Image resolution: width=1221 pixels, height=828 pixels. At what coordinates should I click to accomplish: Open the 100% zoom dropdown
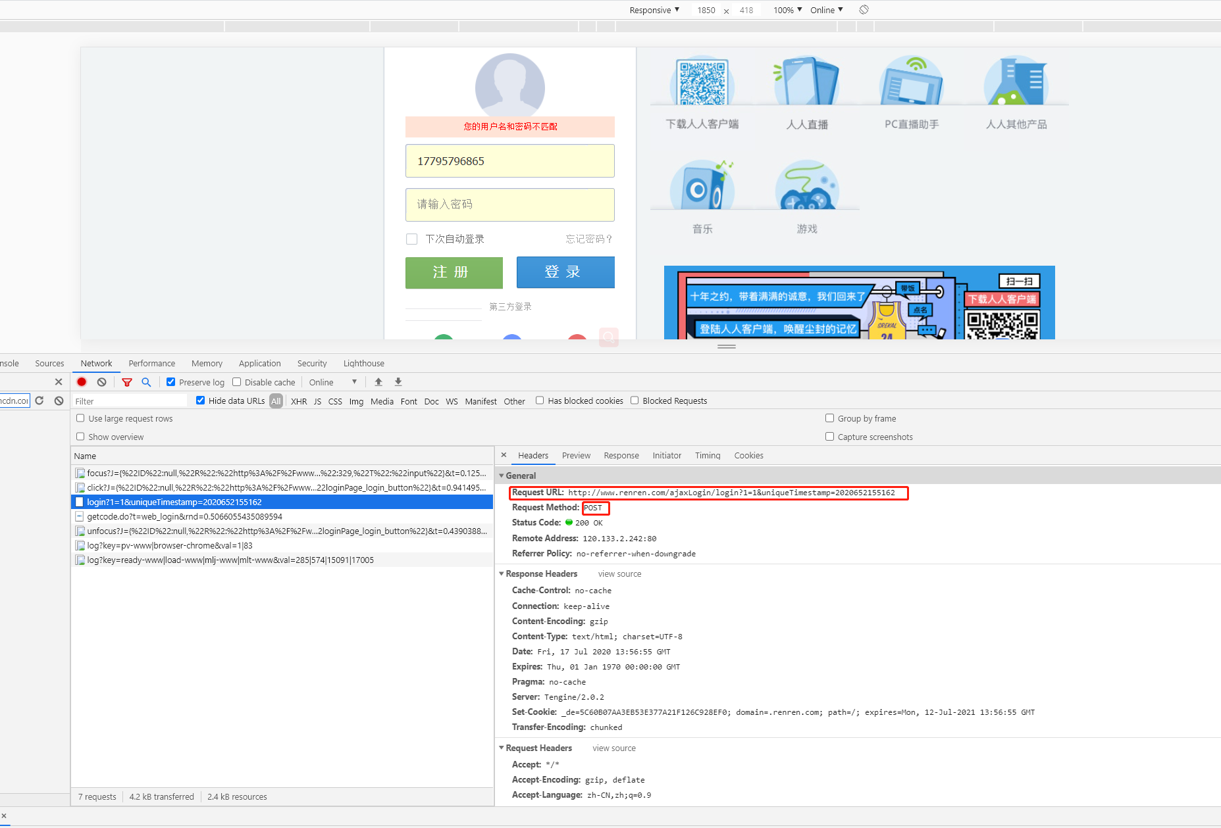point(788,10)
